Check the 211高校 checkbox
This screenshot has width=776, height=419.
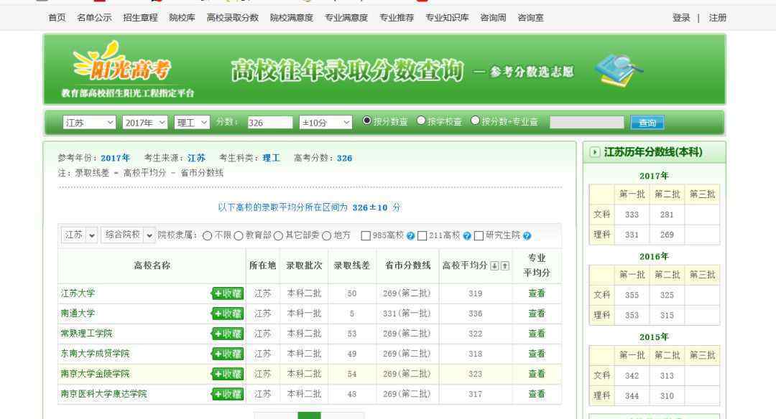pyautogui.click(x=422, y=236)
